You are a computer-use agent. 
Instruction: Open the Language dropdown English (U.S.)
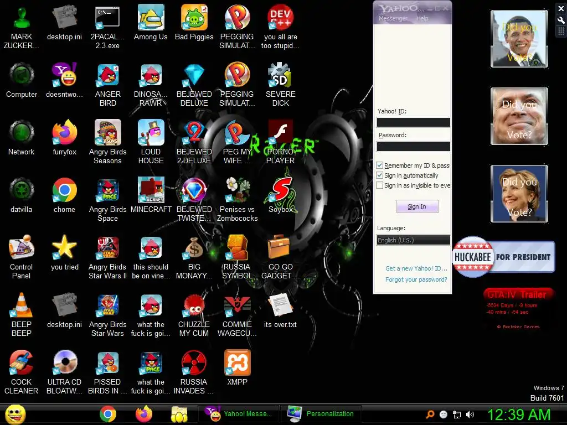413,240
